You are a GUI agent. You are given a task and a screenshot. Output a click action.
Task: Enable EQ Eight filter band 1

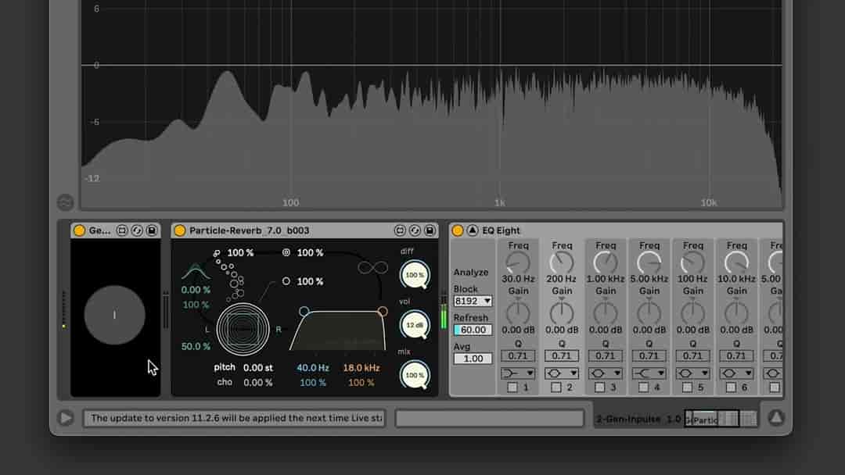click(512, 387)
